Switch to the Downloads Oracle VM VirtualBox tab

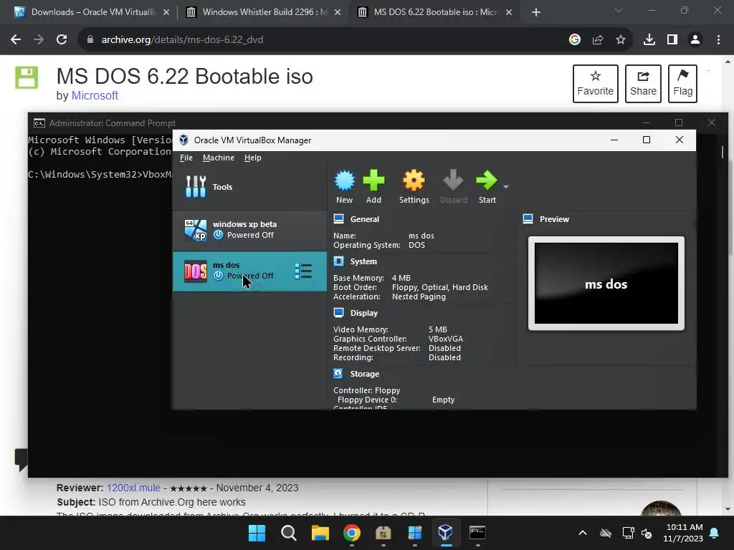(x=92, y=12)
